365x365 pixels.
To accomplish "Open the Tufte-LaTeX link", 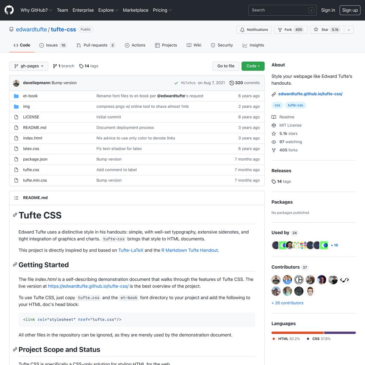I will tap(131, 250).
